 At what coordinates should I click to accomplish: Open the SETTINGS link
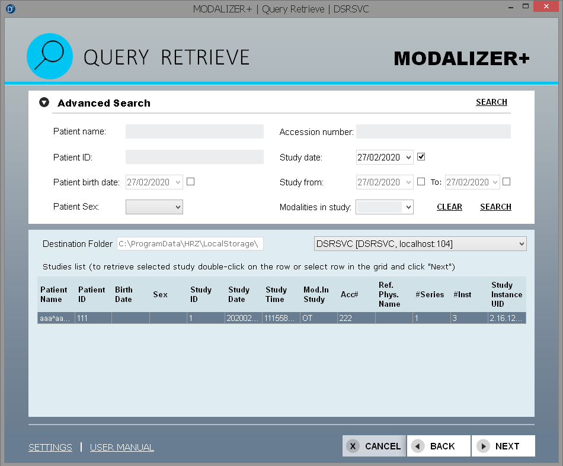(50, 447)
